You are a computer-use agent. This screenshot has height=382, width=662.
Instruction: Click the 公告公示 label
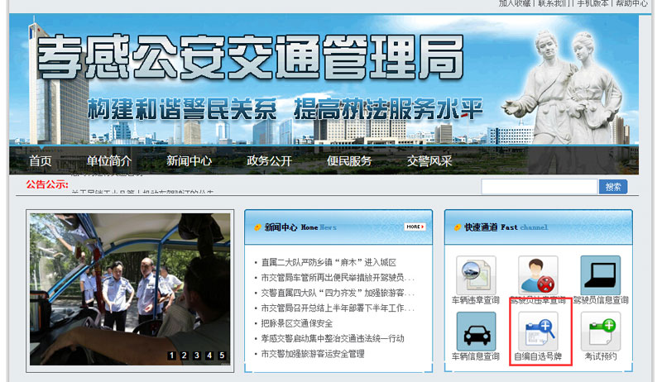[47, 184]
